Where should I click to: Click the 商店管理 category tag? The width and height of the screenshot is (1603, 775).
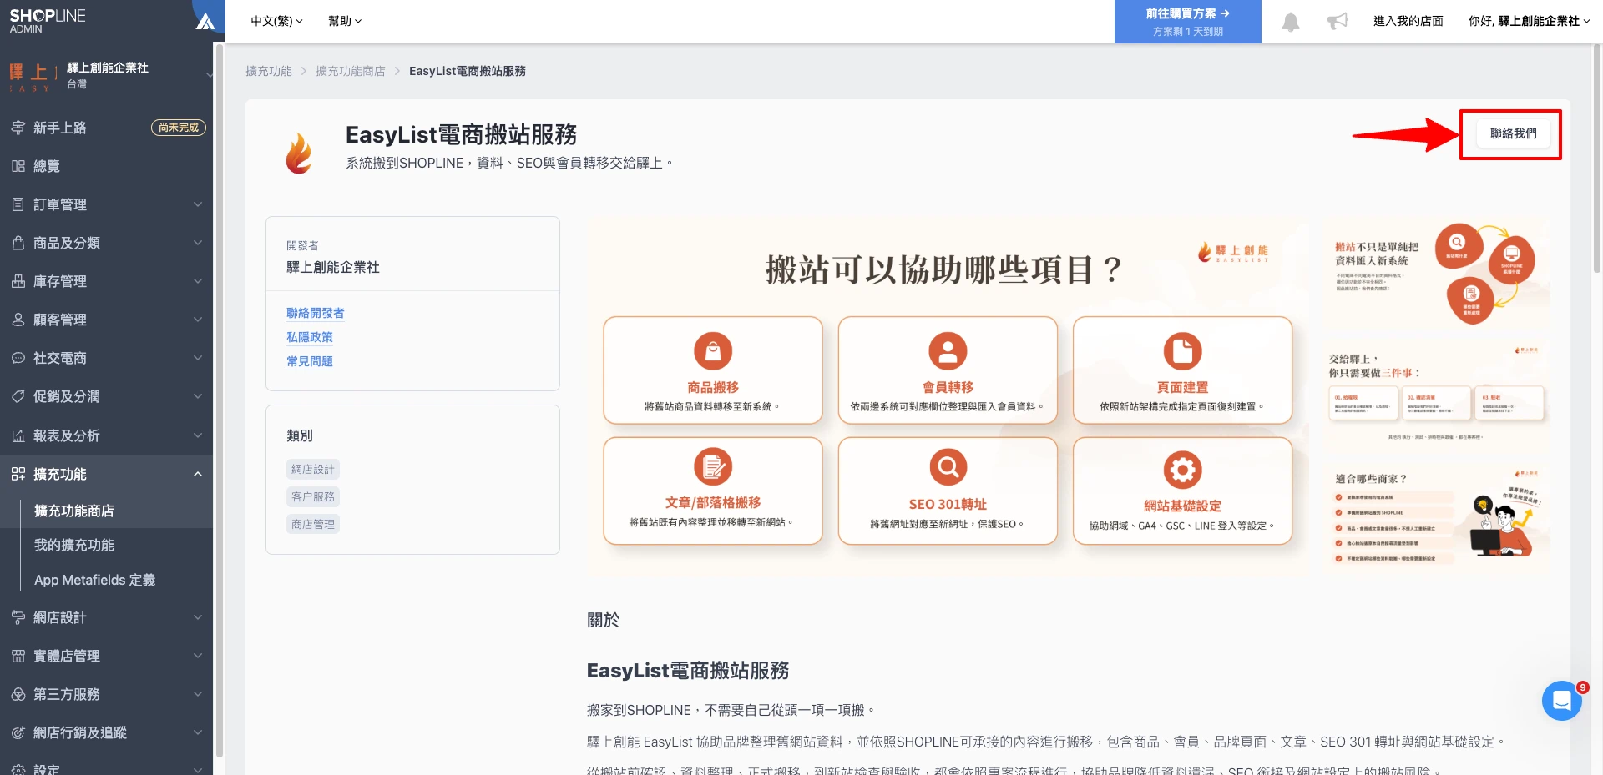(x=313, y=524)
